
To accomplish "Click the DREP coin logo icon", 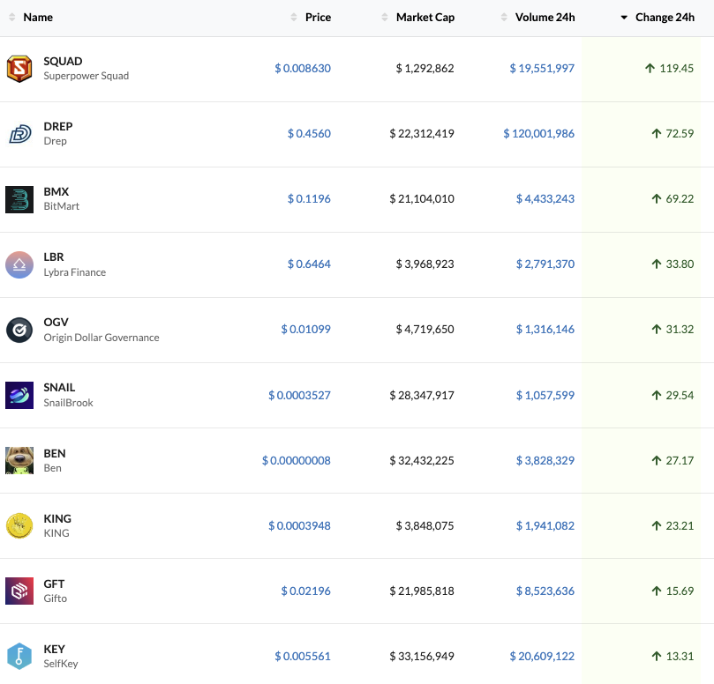I will point(19,134).
